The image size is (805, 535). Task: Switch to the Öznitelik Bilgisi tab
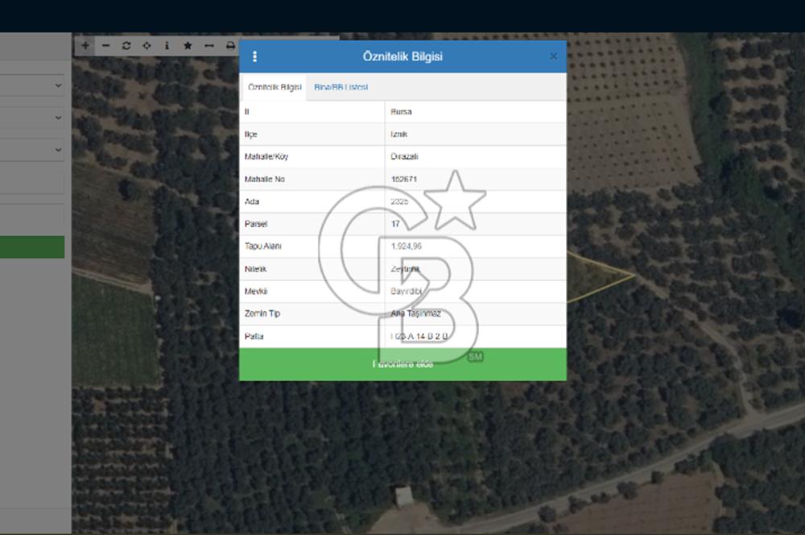[275, 87]
